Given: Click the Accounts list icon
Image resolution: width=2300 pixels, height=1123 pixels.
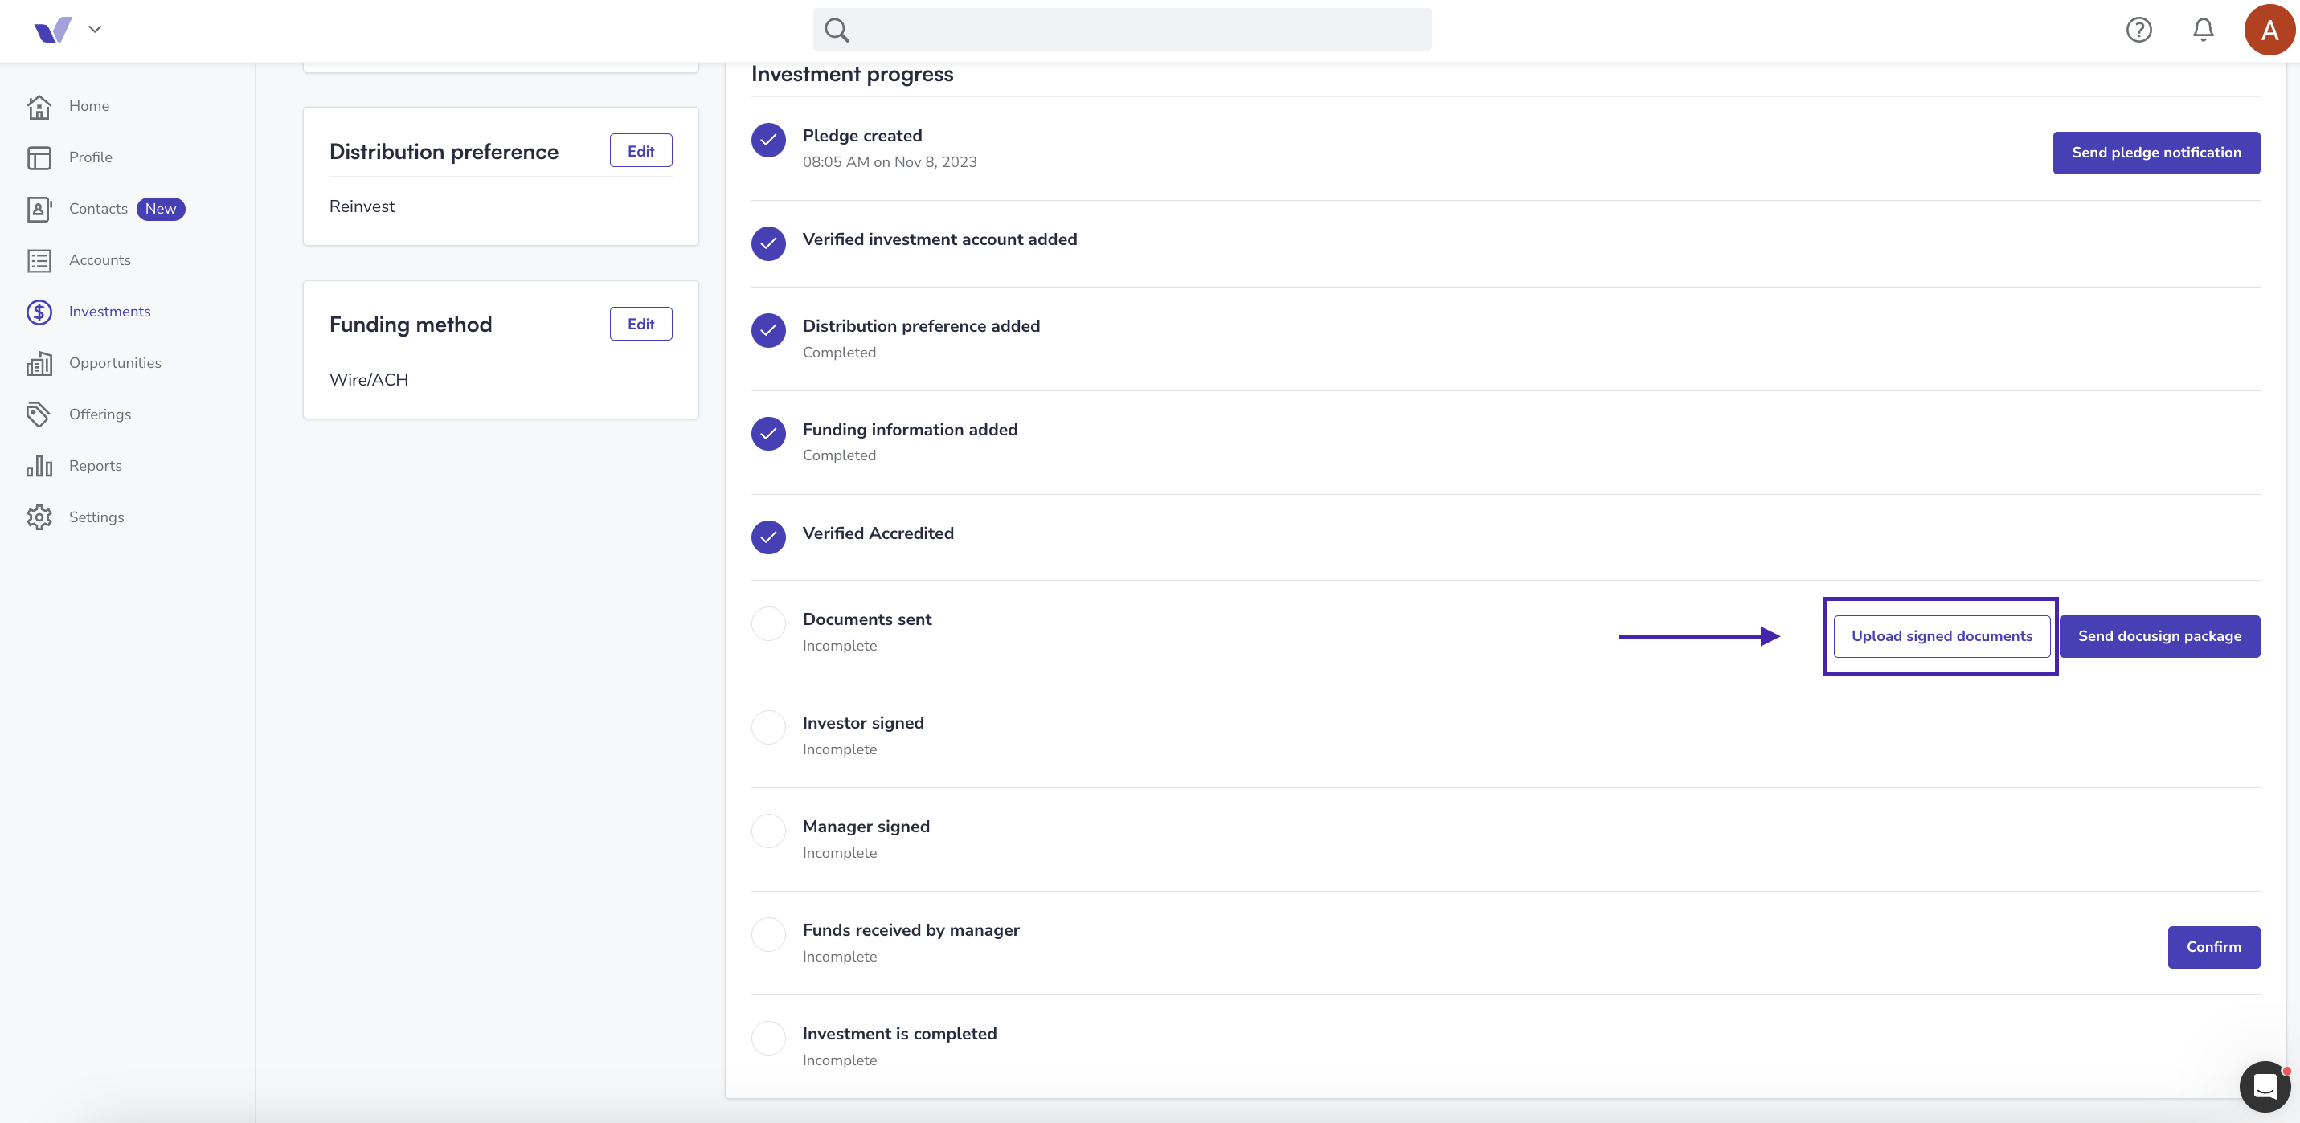Looking at the screenshot, I should point(39,260).
